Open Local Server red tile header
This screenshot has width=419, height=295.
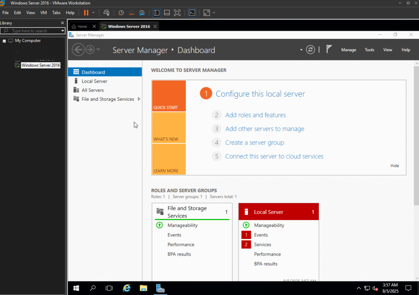coord(278,212)
